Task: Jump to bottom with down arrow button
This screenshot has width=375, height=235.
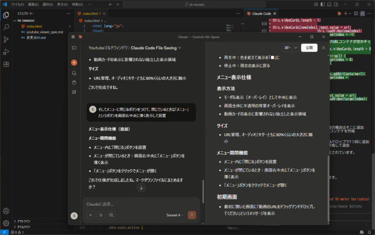Action: click(142, 188)
